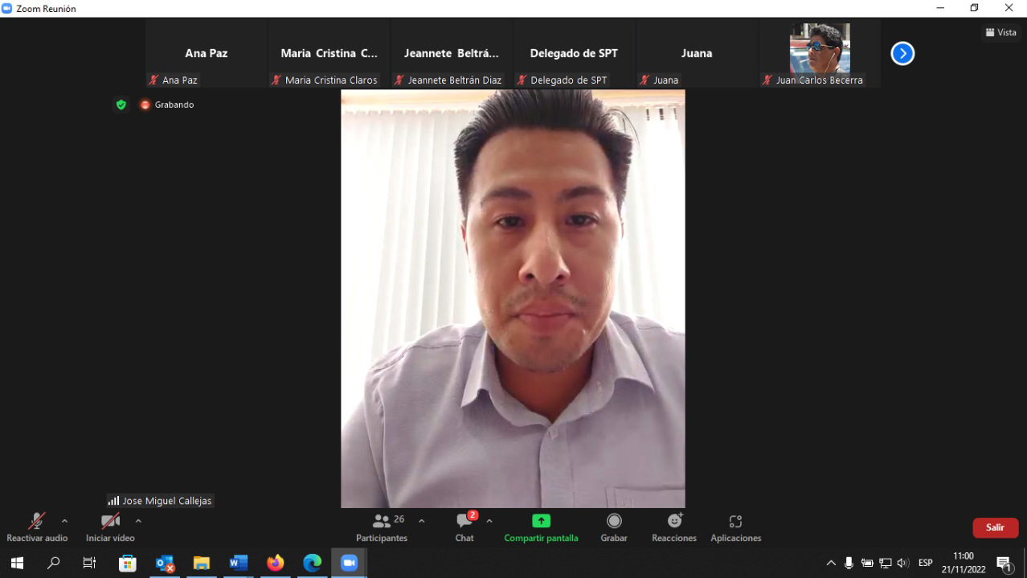Open the Reacciones menu
Image resolution: width=1027 pixels, height=578 pixels.
point(674,527)
